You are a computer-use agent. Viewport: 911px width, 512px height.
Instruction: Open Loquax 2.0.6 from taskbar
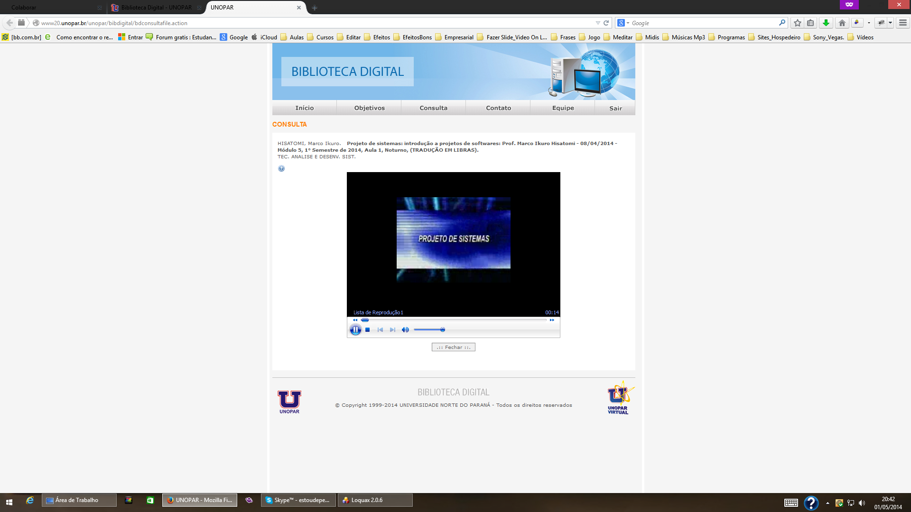pos(375,500)
